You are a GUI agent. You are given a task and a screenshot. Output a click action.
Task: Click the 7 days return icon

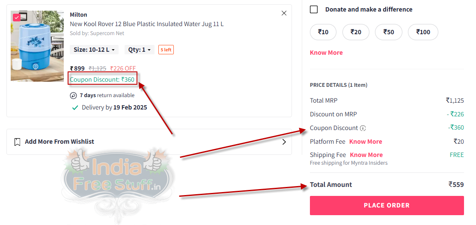(73, 95)
